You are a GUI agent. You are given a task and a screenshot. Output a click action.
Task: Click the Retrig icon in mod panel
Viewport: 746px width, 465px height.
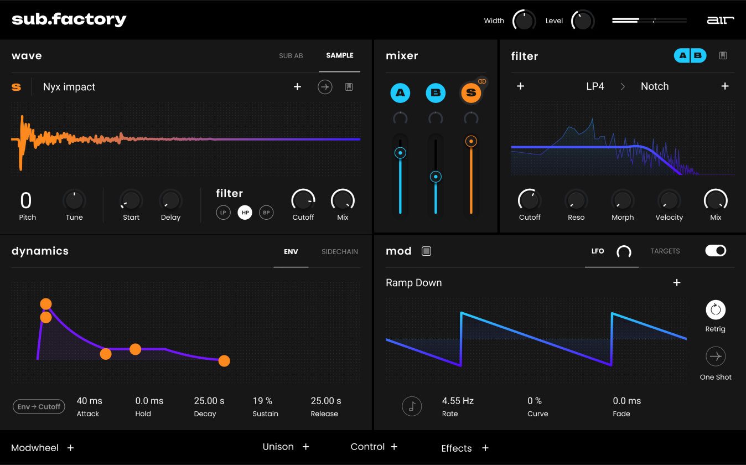click(715, 310)
